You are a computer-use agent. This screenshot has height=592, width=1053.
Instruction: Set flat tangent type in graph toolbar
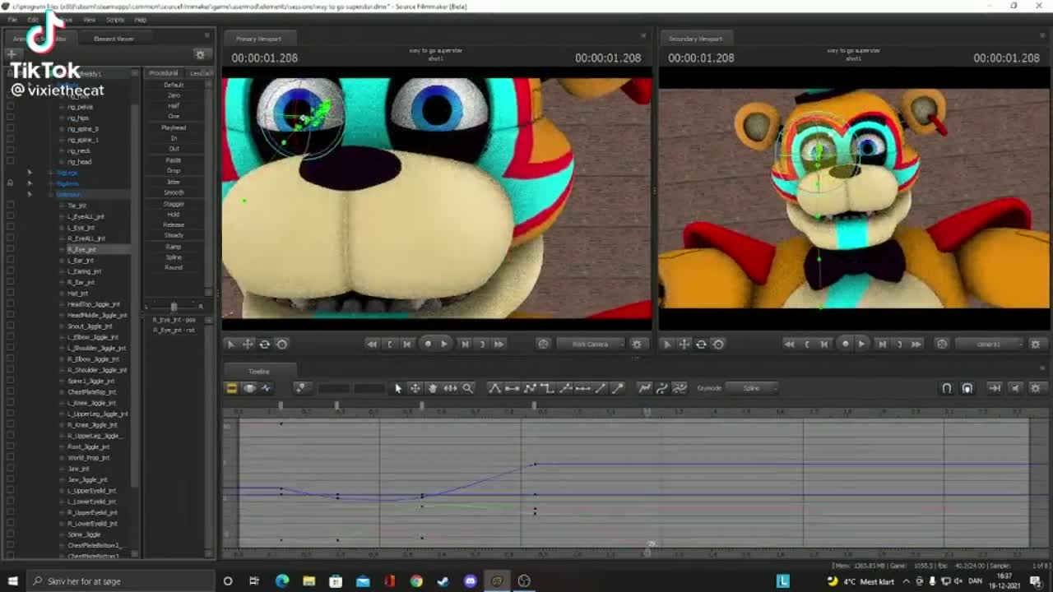pyautogui.click(x=512, y=388)
